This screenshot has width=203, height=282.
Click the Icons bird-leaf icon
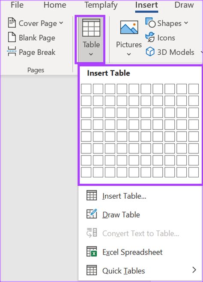(x=150, y=37)
